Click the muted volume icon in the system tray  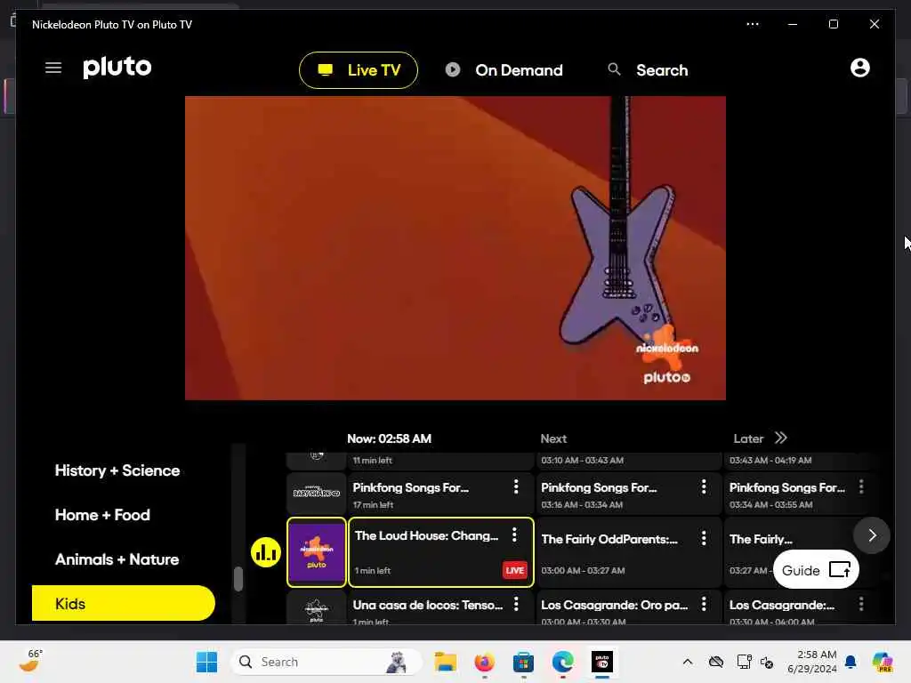(766, 663)
